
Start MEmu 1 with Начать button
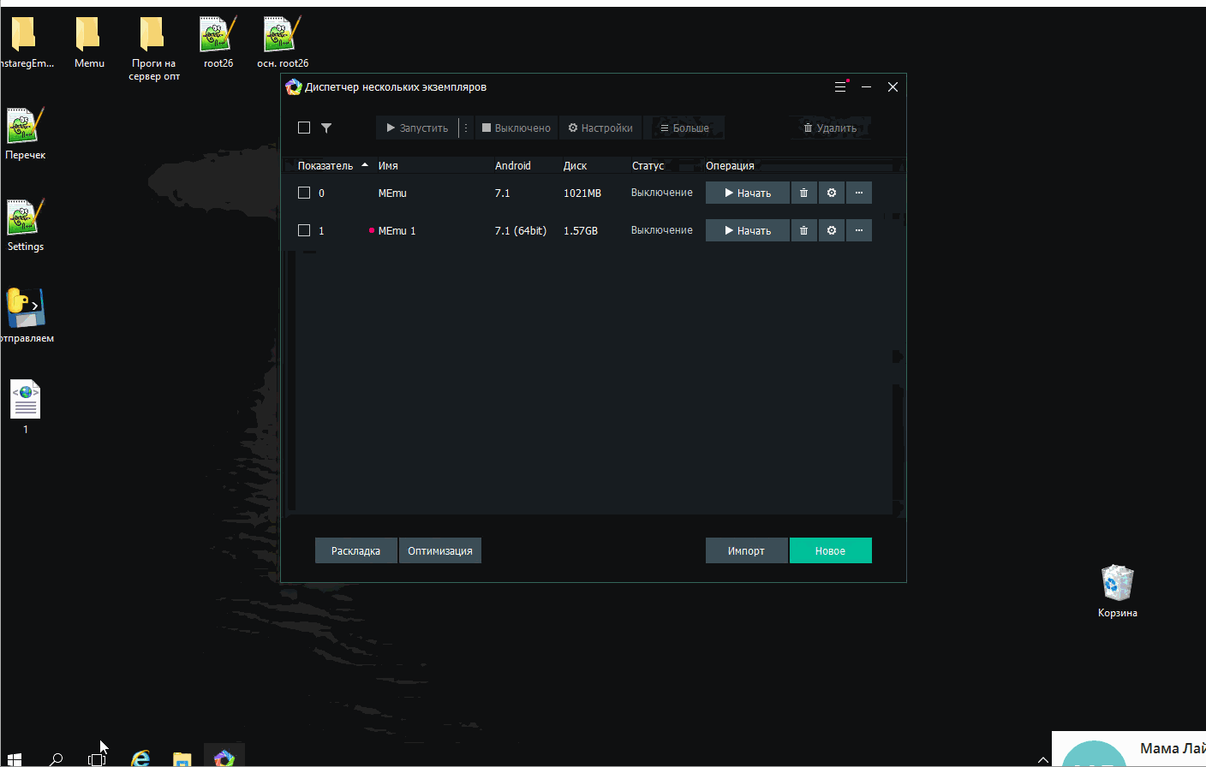click(747, 230)
